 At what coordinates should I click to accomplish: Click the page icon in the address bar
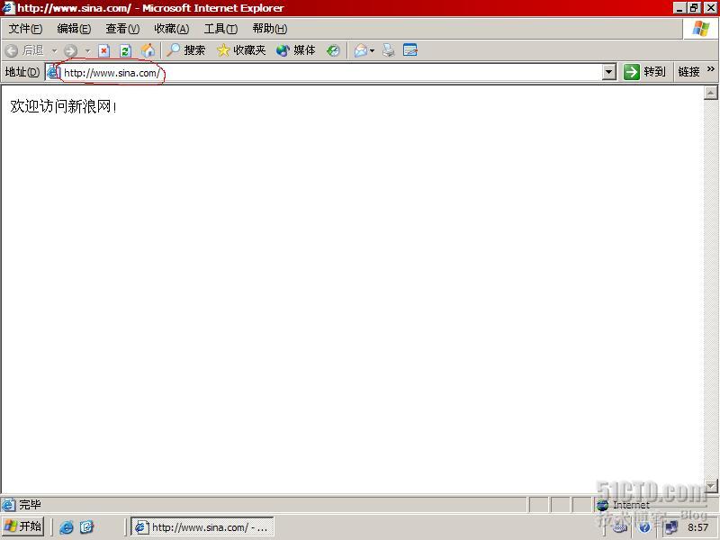pos(54,73)
